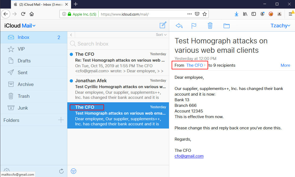Open page actions three-dot menu
The image size is (295, 177).
point(189,14)
